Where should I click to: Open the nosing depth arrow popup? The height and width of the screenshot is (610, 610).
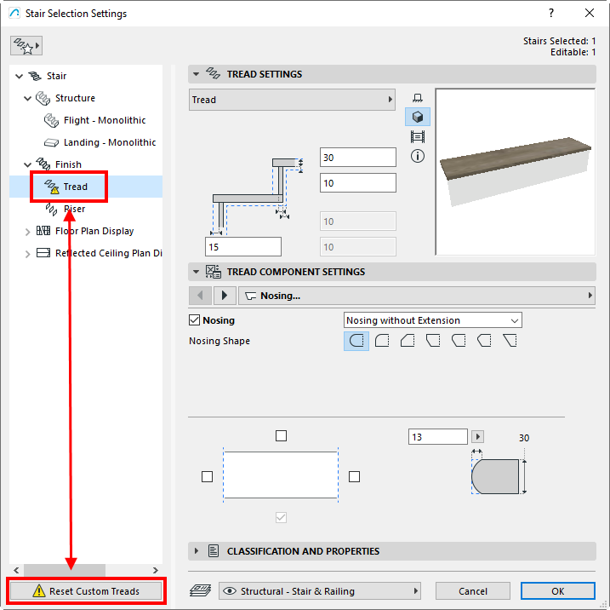478,436
